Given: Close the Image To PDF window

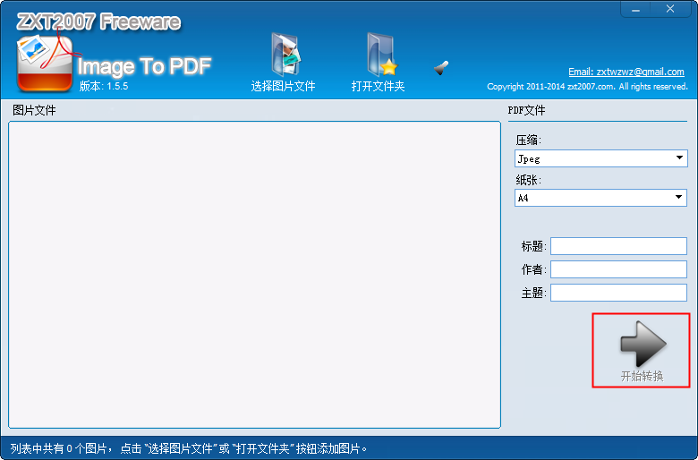Looking at the screenshot, I should (670, 9).
